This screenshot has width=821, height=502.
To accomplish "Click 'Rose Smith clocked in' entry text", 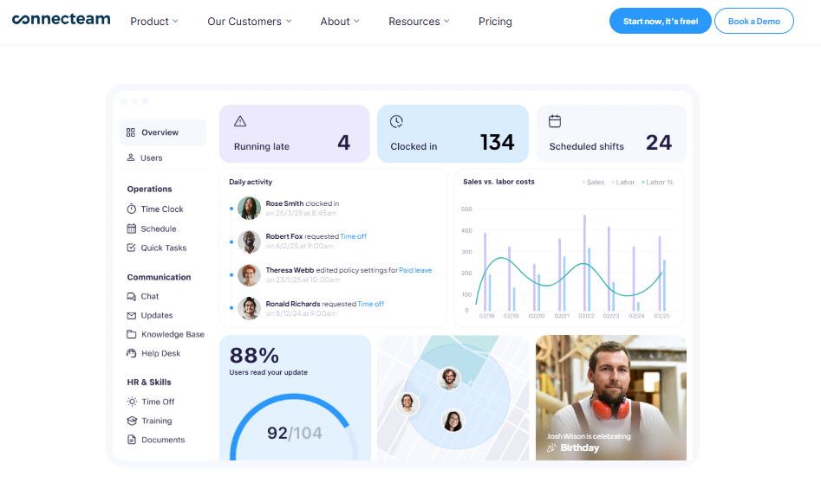I will click(302, 203).
